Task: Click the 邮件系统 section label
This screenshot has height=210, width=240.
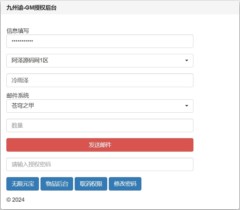Action: pos(18,95)
